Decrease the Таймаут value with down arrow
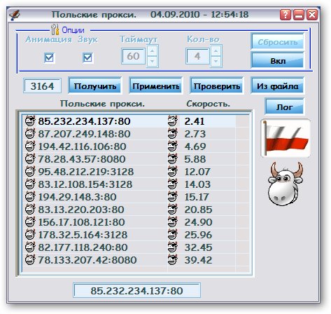The image size is (331, 314). click(x=153, y=62)
